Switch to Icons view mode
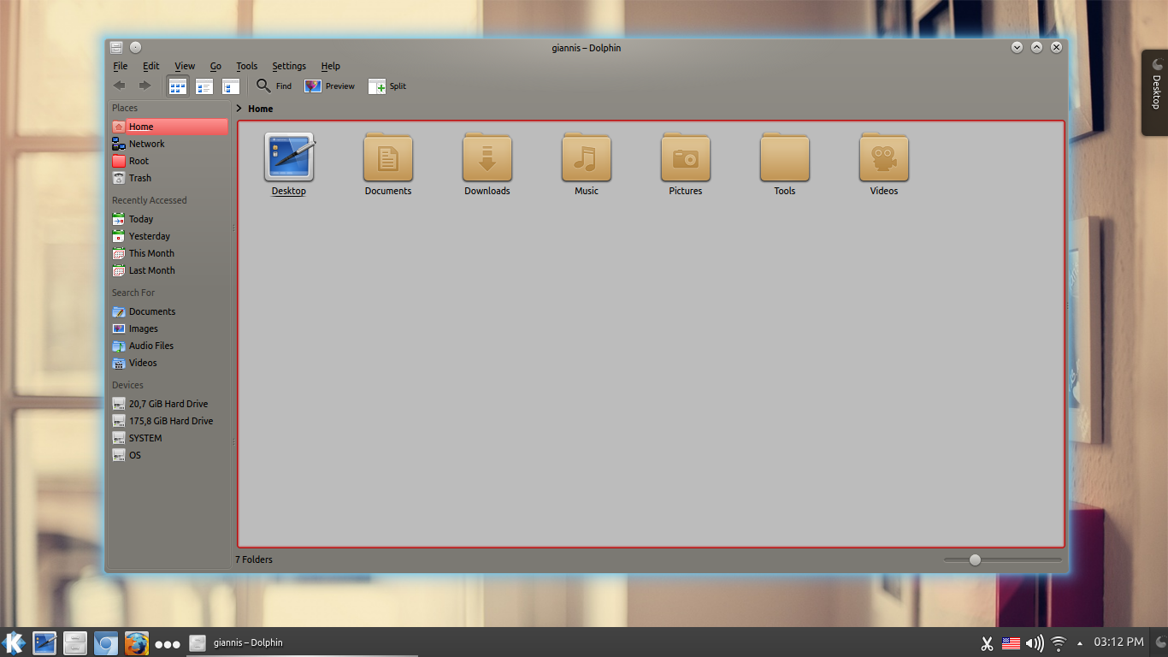The width and height of the screenshot is (1168, 657). point(178,86)
